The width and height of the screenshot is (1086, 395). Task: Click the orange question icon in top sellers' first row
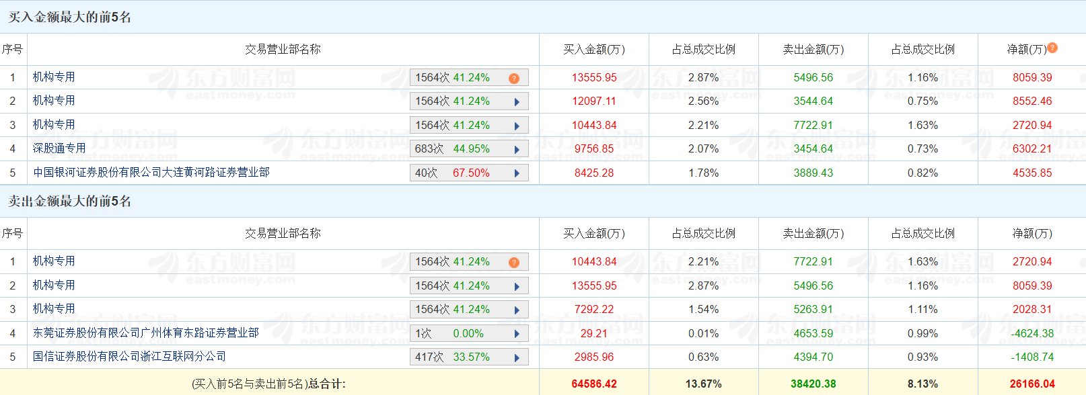(514, 262)
